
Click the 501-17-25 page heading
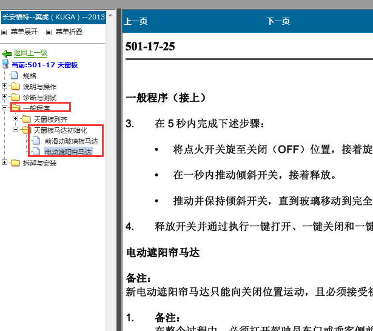150,46
